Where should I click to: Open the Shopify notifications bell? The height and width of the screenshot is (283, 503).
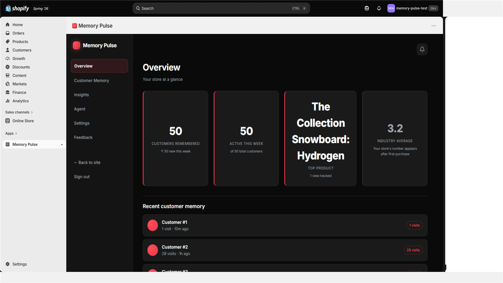(379, 8)
